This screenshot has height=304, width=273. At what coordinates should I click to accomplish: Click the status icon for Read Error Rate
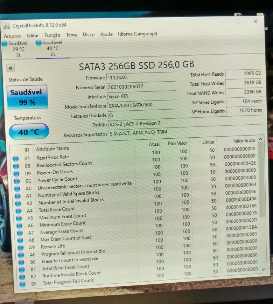pyautogui.click(x=16, y=159)
